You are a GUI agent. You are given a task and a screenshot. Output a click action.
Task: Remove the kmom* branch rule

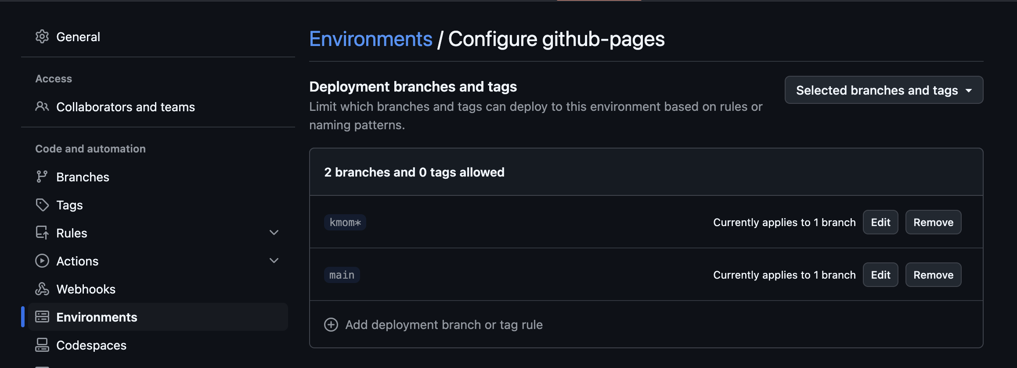click(x=933, y=222)
